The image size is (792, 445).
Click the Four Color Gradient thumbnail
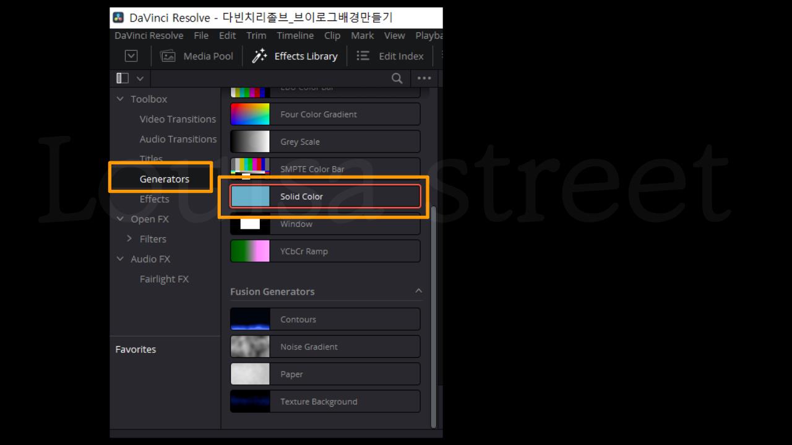(250, 114)
